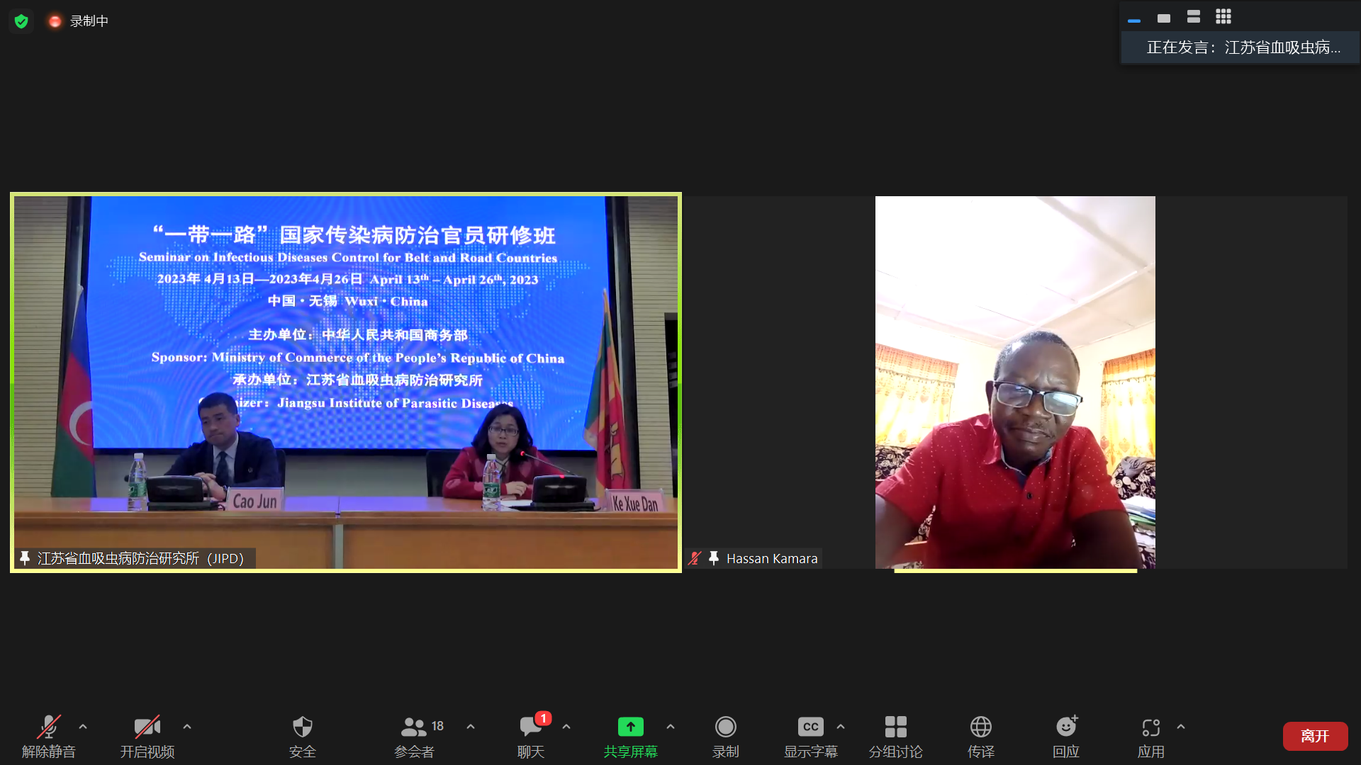The image size is (1361, 765).
Task: Click 正在发言 active speaker label
Action: pyautogui.click(x=1243, y=47)
